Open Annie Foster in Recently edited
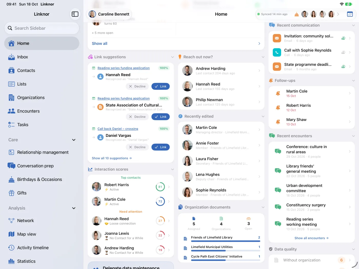Screen dimensions: 359x269 coord(221,145)
